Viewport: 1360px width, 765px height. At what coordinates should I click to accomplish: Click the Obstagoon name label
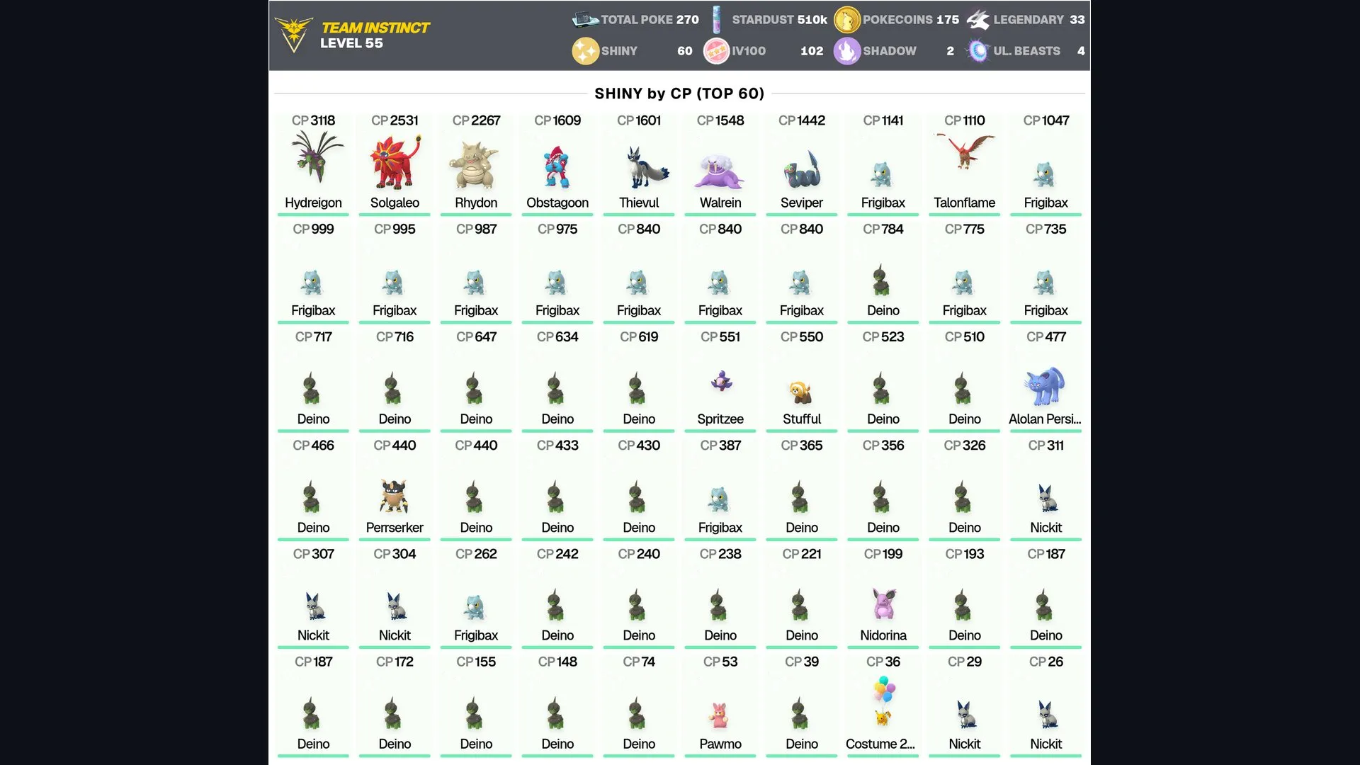(x=557, y=203)
